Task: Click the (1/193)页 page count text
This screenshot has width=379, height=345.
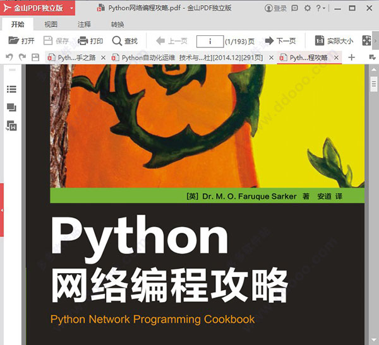Action: tap(240, 42)
